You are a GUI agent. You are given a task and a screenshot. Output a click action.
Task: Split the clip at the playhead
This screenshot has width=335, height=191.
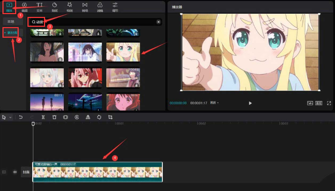click(x=43, y=117)
